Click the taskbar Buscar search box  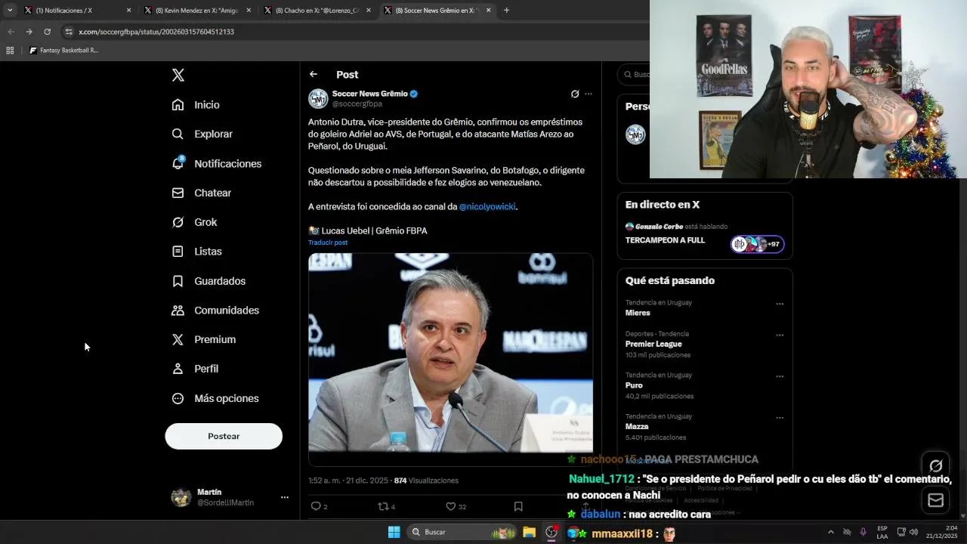[462, 532]
